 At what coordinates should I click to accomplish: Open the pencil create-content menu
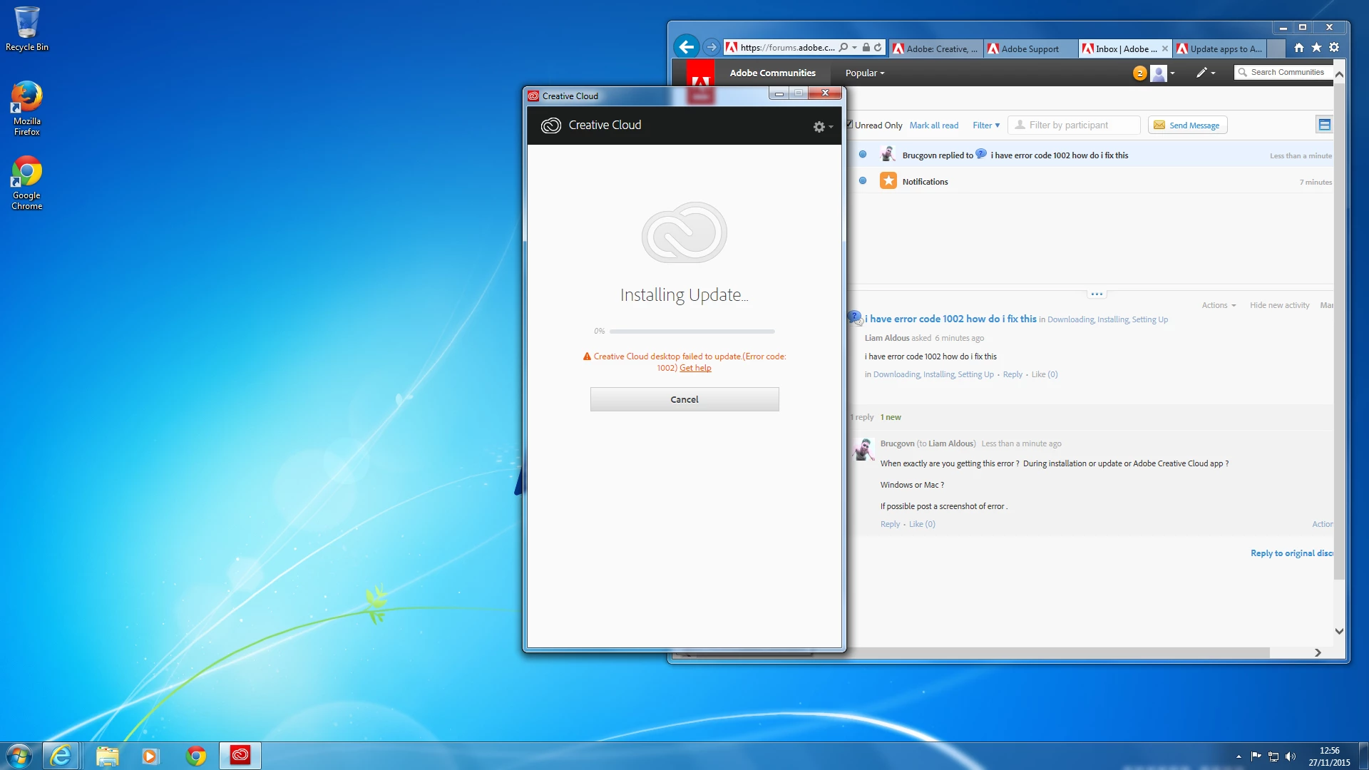1204,73
